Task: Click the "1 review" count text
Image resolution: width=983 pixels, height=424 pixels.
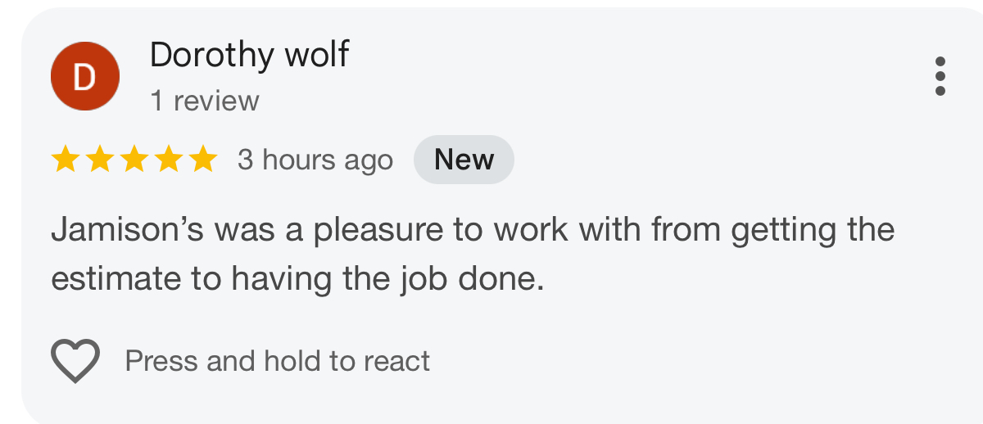Action: pyautogui.click(x=205, y=101)
